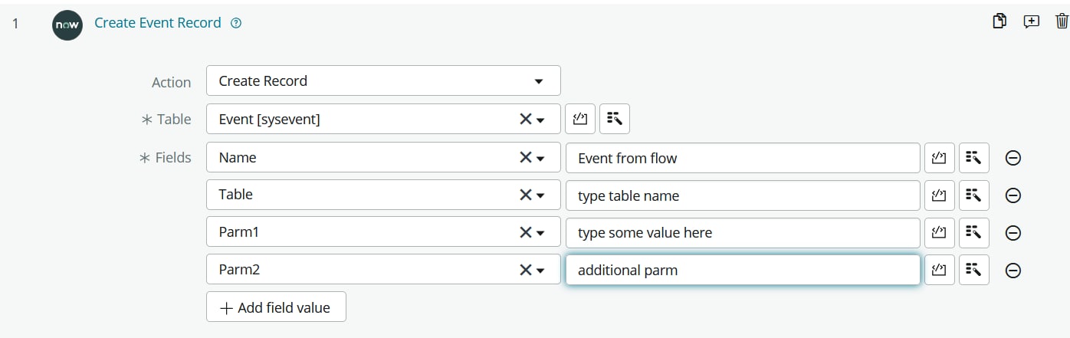Open data pill picker for Event table
1070x338 pixels.
615,119
